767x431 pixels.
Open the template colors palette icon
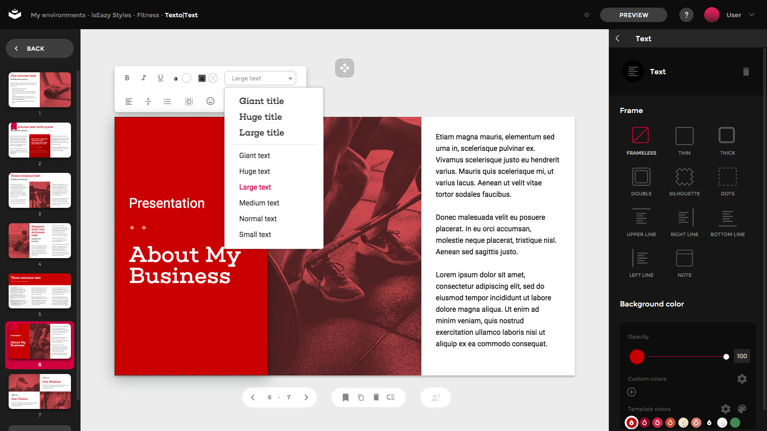point(742,409)
